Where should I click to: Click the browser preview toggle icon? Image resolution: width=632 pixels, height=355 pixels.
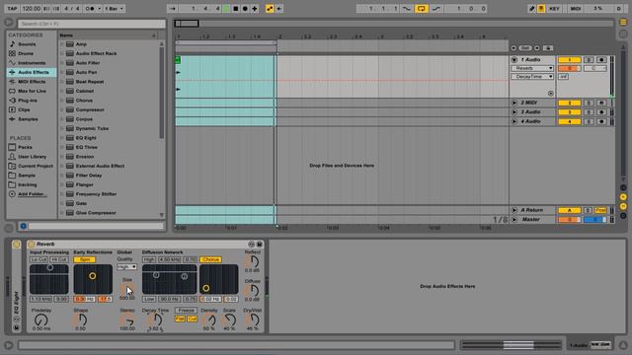click(x=23, y=226)
